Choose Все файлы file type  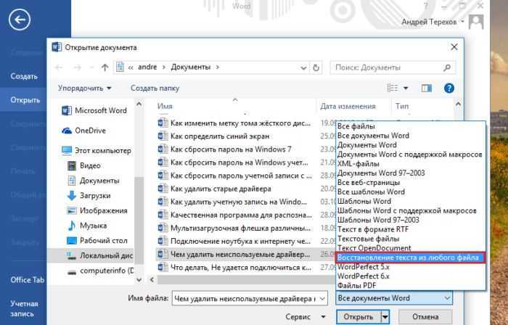[356, 126]
